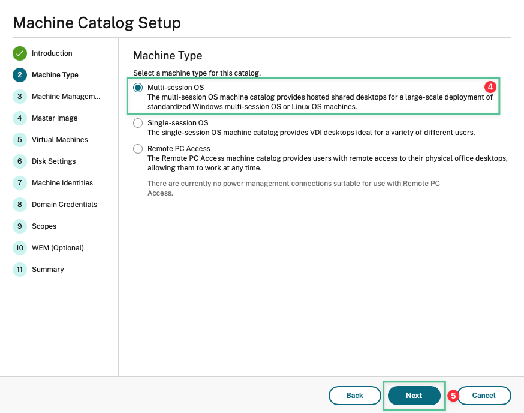This screenshot has height=413, width=524.
Task: Click the red annotation badge numbered 5
Action: pos(453,396)
